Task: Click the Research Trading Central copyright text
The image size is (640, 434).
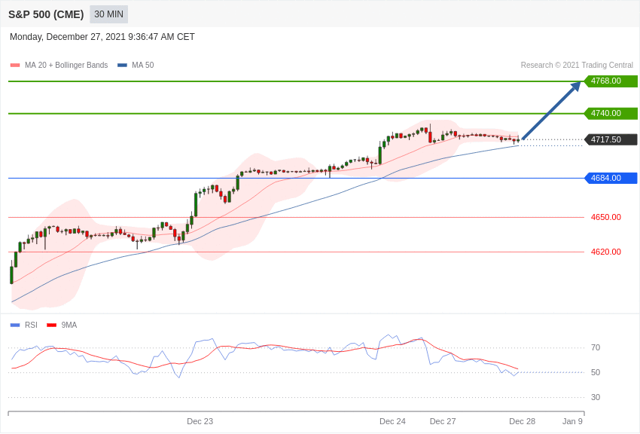Action: [x=577, y=66]
